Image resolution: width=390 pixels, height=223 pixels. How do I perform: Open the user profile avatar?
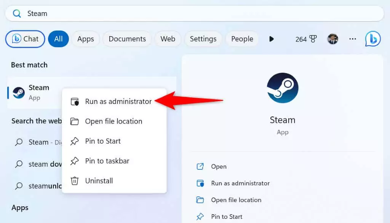[x=332, y=39]
